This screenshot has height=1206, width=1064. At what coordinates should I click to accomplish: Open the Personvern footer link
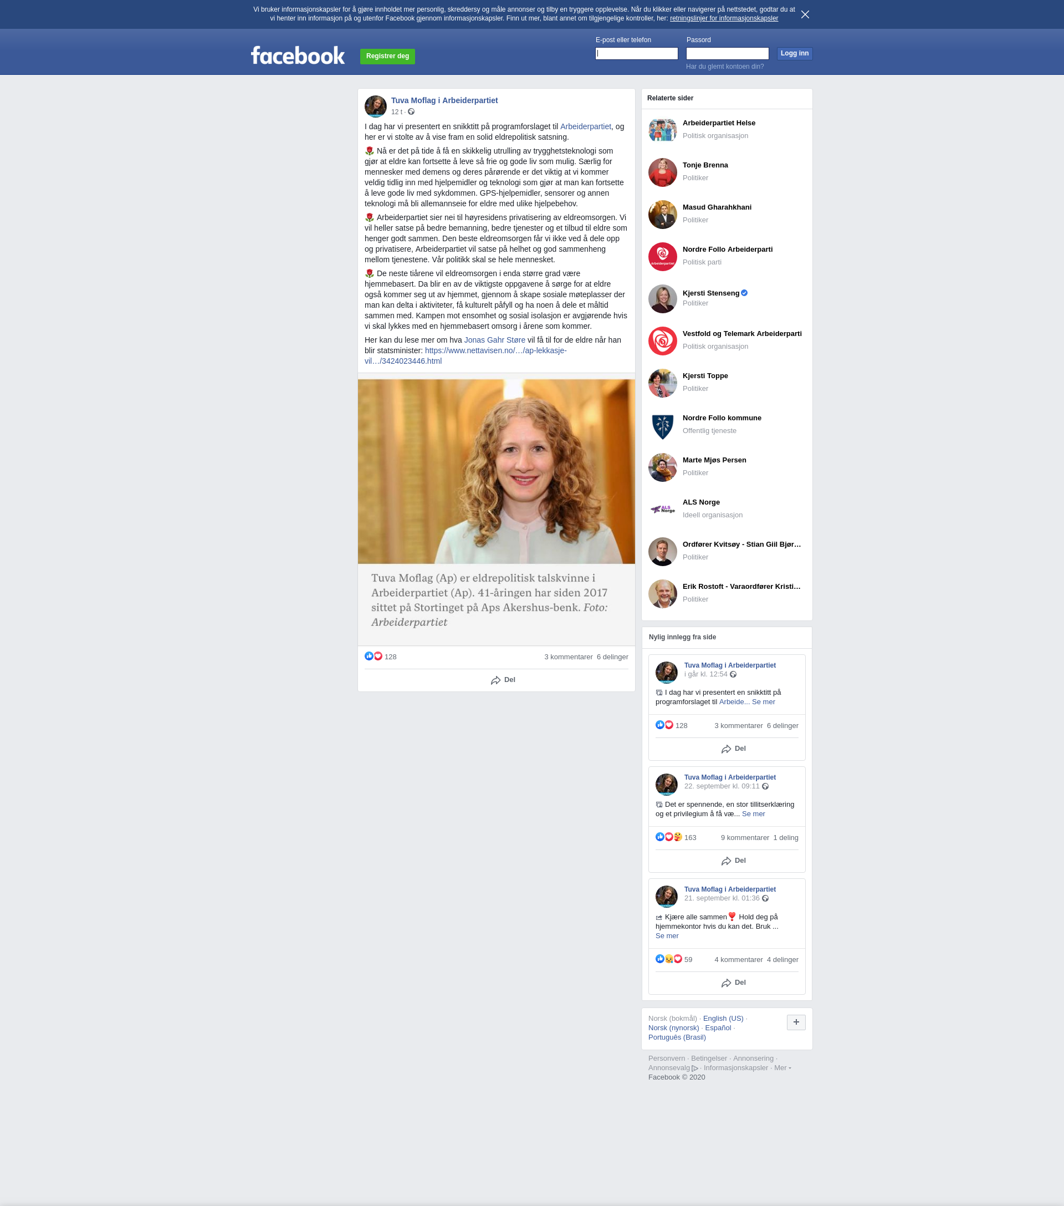point(667,1059)
